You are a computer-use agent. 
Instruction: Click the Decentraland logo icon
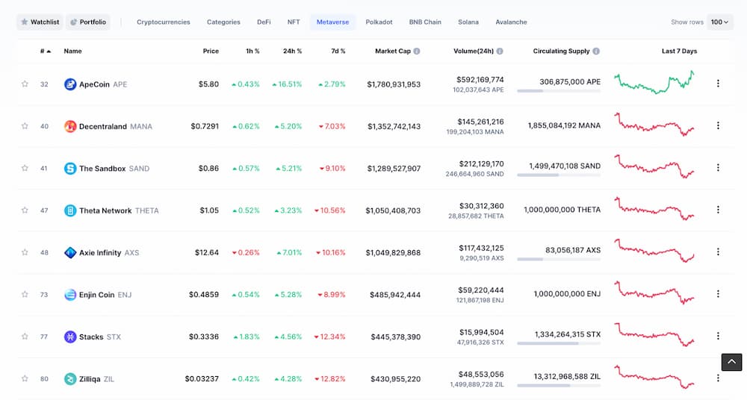pyautogui.click(x=70, y=126)
